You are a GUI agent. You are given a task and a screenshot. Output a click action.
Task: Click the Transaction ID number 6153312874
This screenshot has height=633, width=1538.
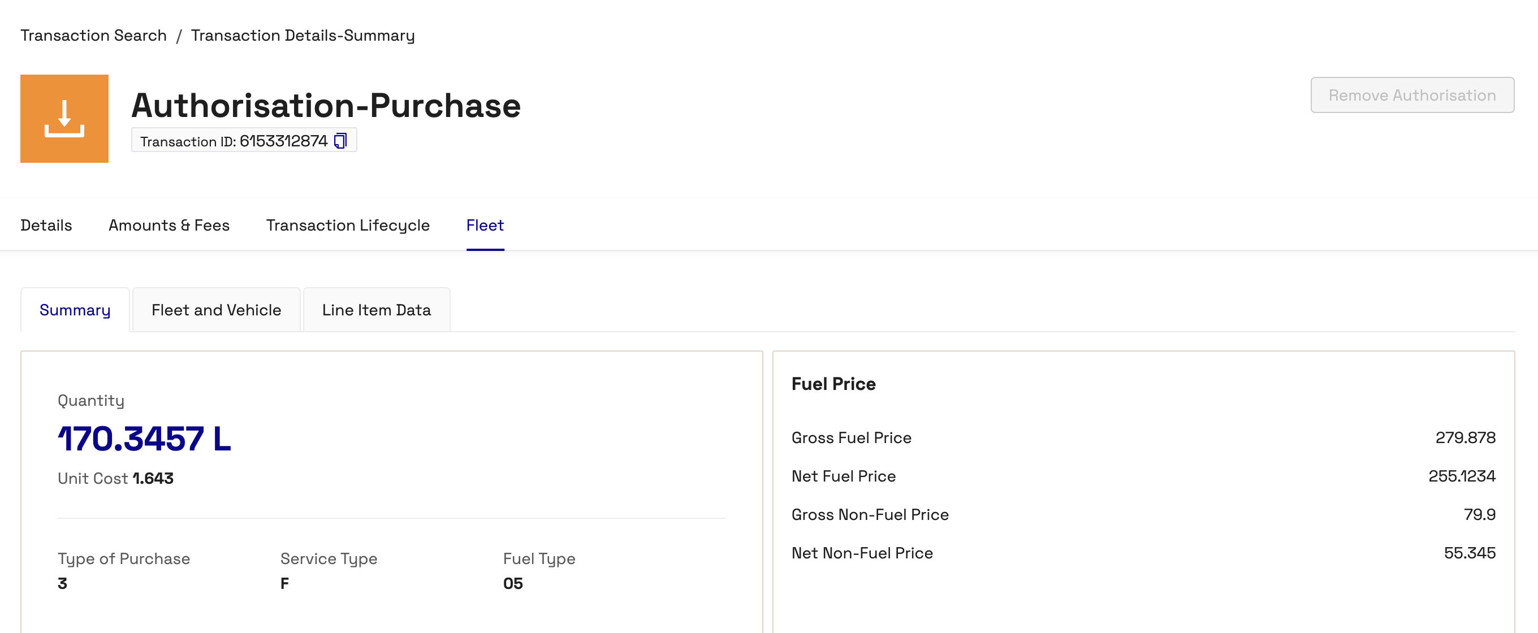[x=284, y=141]
